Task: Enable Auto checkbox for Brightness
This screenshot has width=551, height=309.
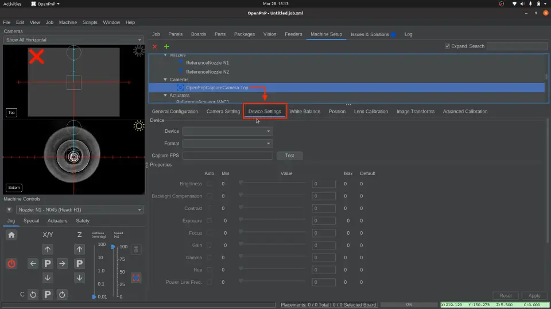Action: pos(209,184)
